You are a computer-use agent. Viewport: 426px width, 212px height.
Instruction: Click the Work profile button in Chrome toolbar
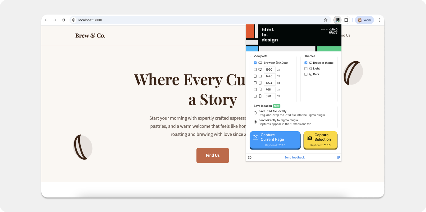(364, 20)
